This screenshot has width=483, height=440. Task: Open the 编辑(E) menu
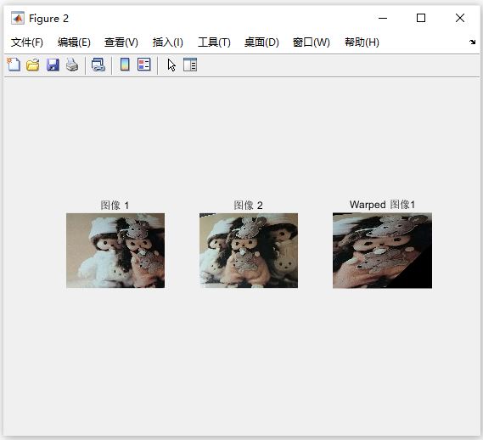pyautogui.click(x=74, y=42)
